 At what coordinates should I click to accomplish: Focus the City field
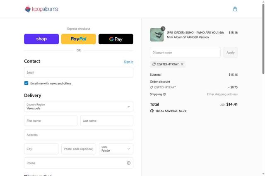pyautogui.click(x=41, y=149)
